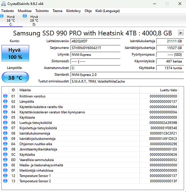The width and height of the screenshot is (186, 192).
Task: Click the blue health circle for drive D:
Action: [x=25, y=16]
